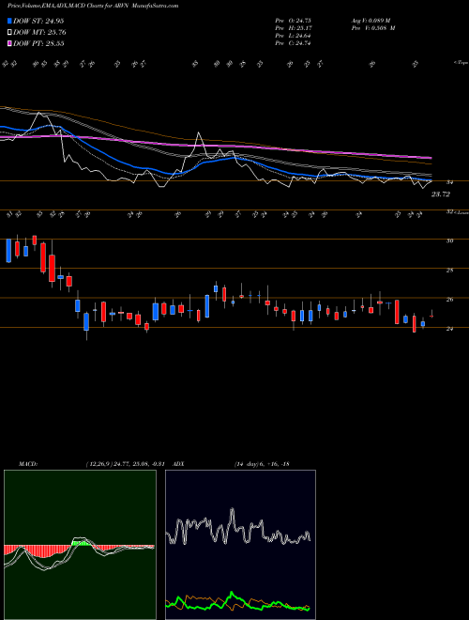Click the 'Pre O: 24.73' open value
The height and width of the screenshot is (620, 469).
(294, 21)
